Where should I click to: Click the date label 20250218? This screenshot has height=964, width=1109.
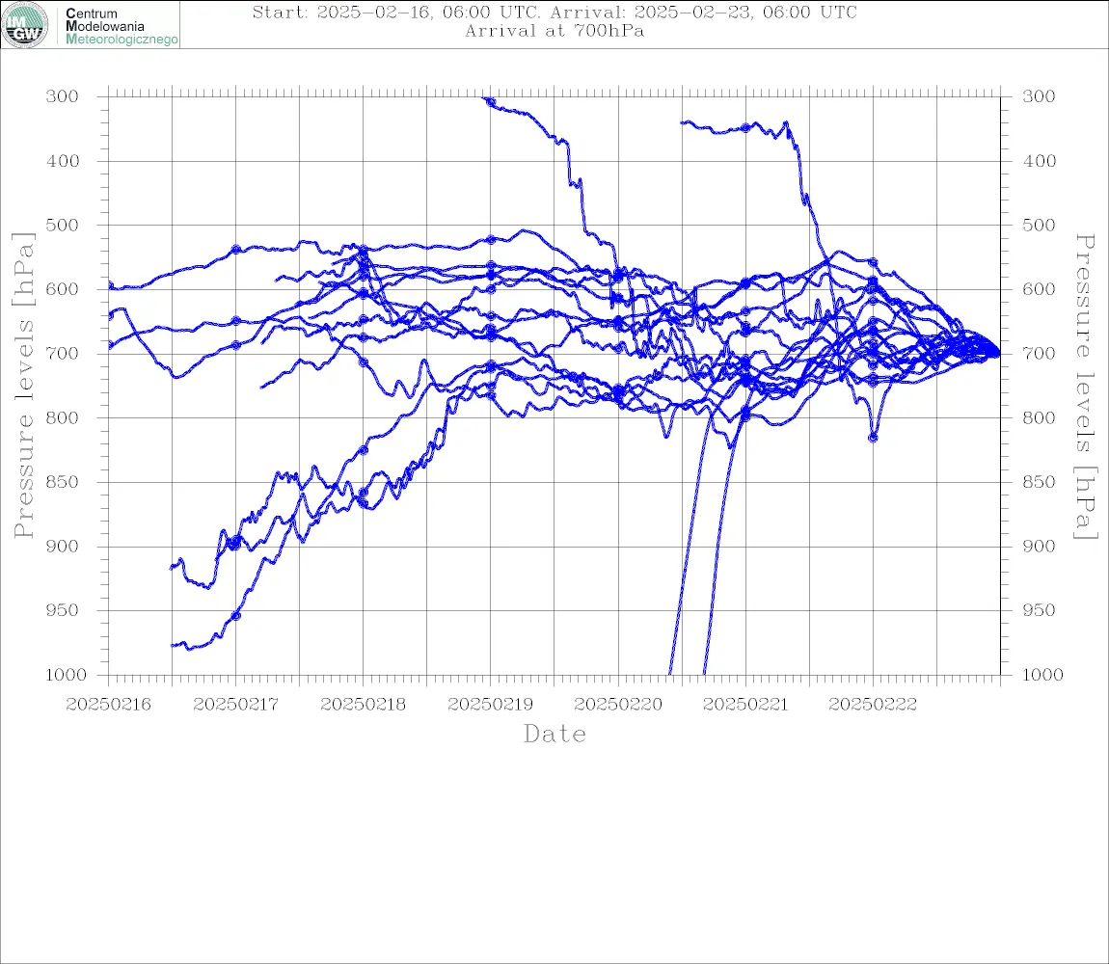[363, 705]
